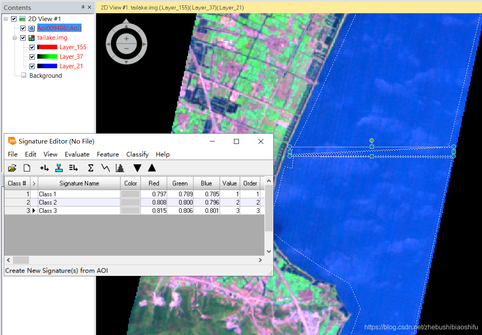Screen dimensions: 482x335
Task: Click scroll down arrow in signature table
Action: [269, 251]
